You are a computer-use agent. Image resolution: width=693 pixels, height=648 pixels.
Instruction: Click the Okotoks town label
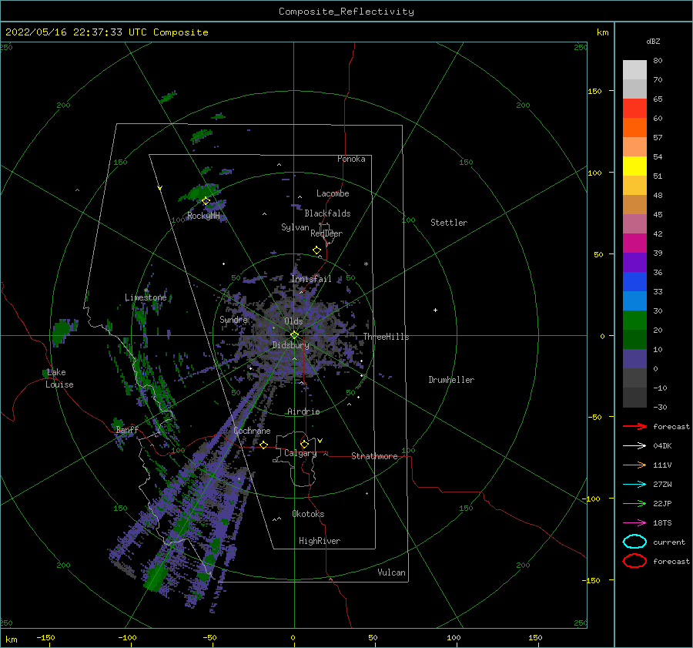click(308, 514)
